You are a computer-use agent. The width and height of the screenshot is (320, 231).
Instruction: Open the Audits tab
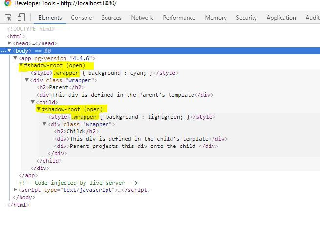(x=313, y=18)
